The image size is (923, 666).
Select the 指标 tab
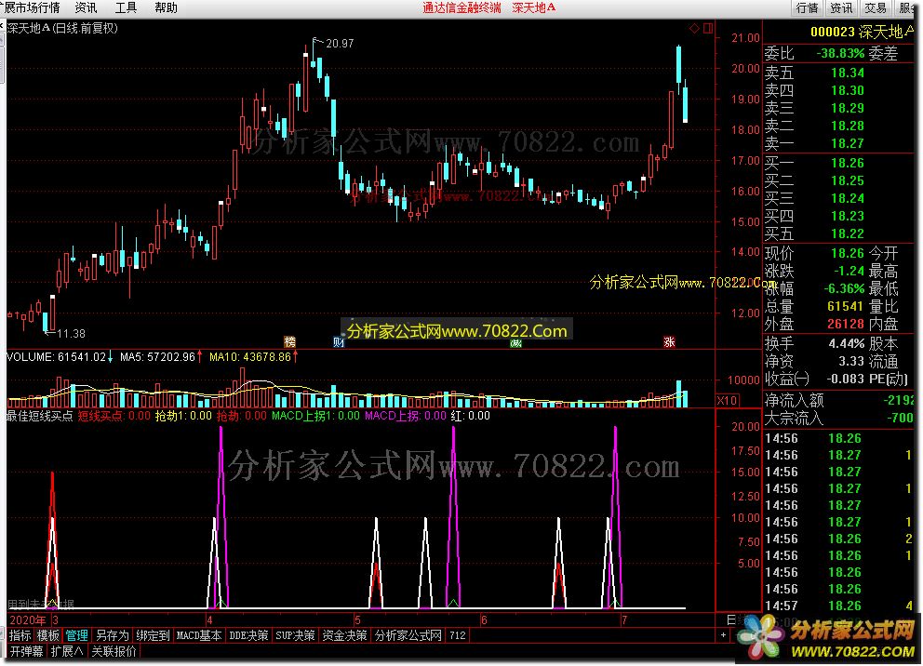pyautogui.click(x=20, y=635)
